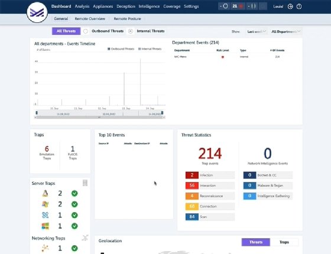Click the All Threats button
The image size is (331, 254).
coord(66,31)
